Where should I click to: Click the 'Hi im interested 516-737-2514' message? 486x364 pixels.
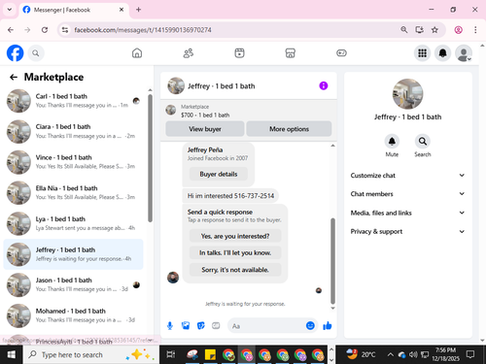(230, 196)
